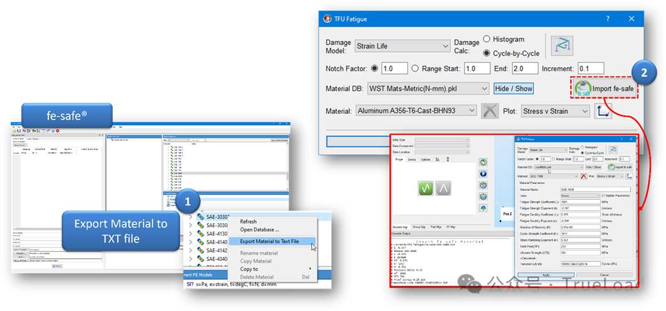Click the Apply button in the inset dialog
This screenshot has width=666, height=311.
[546, 275]
